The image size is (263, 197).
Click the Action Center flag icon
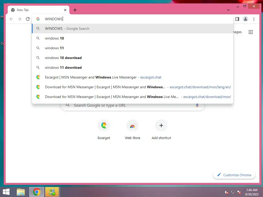(239, 192)
